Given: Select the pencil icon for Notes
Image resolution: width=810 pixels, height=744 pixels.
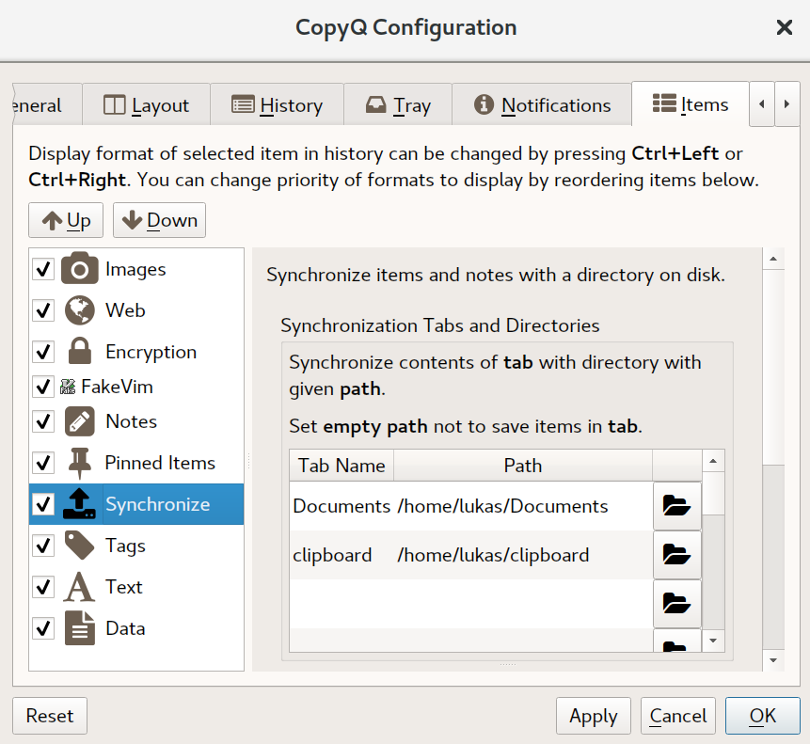Looking at the screenshot, I should tap(79, 421).
